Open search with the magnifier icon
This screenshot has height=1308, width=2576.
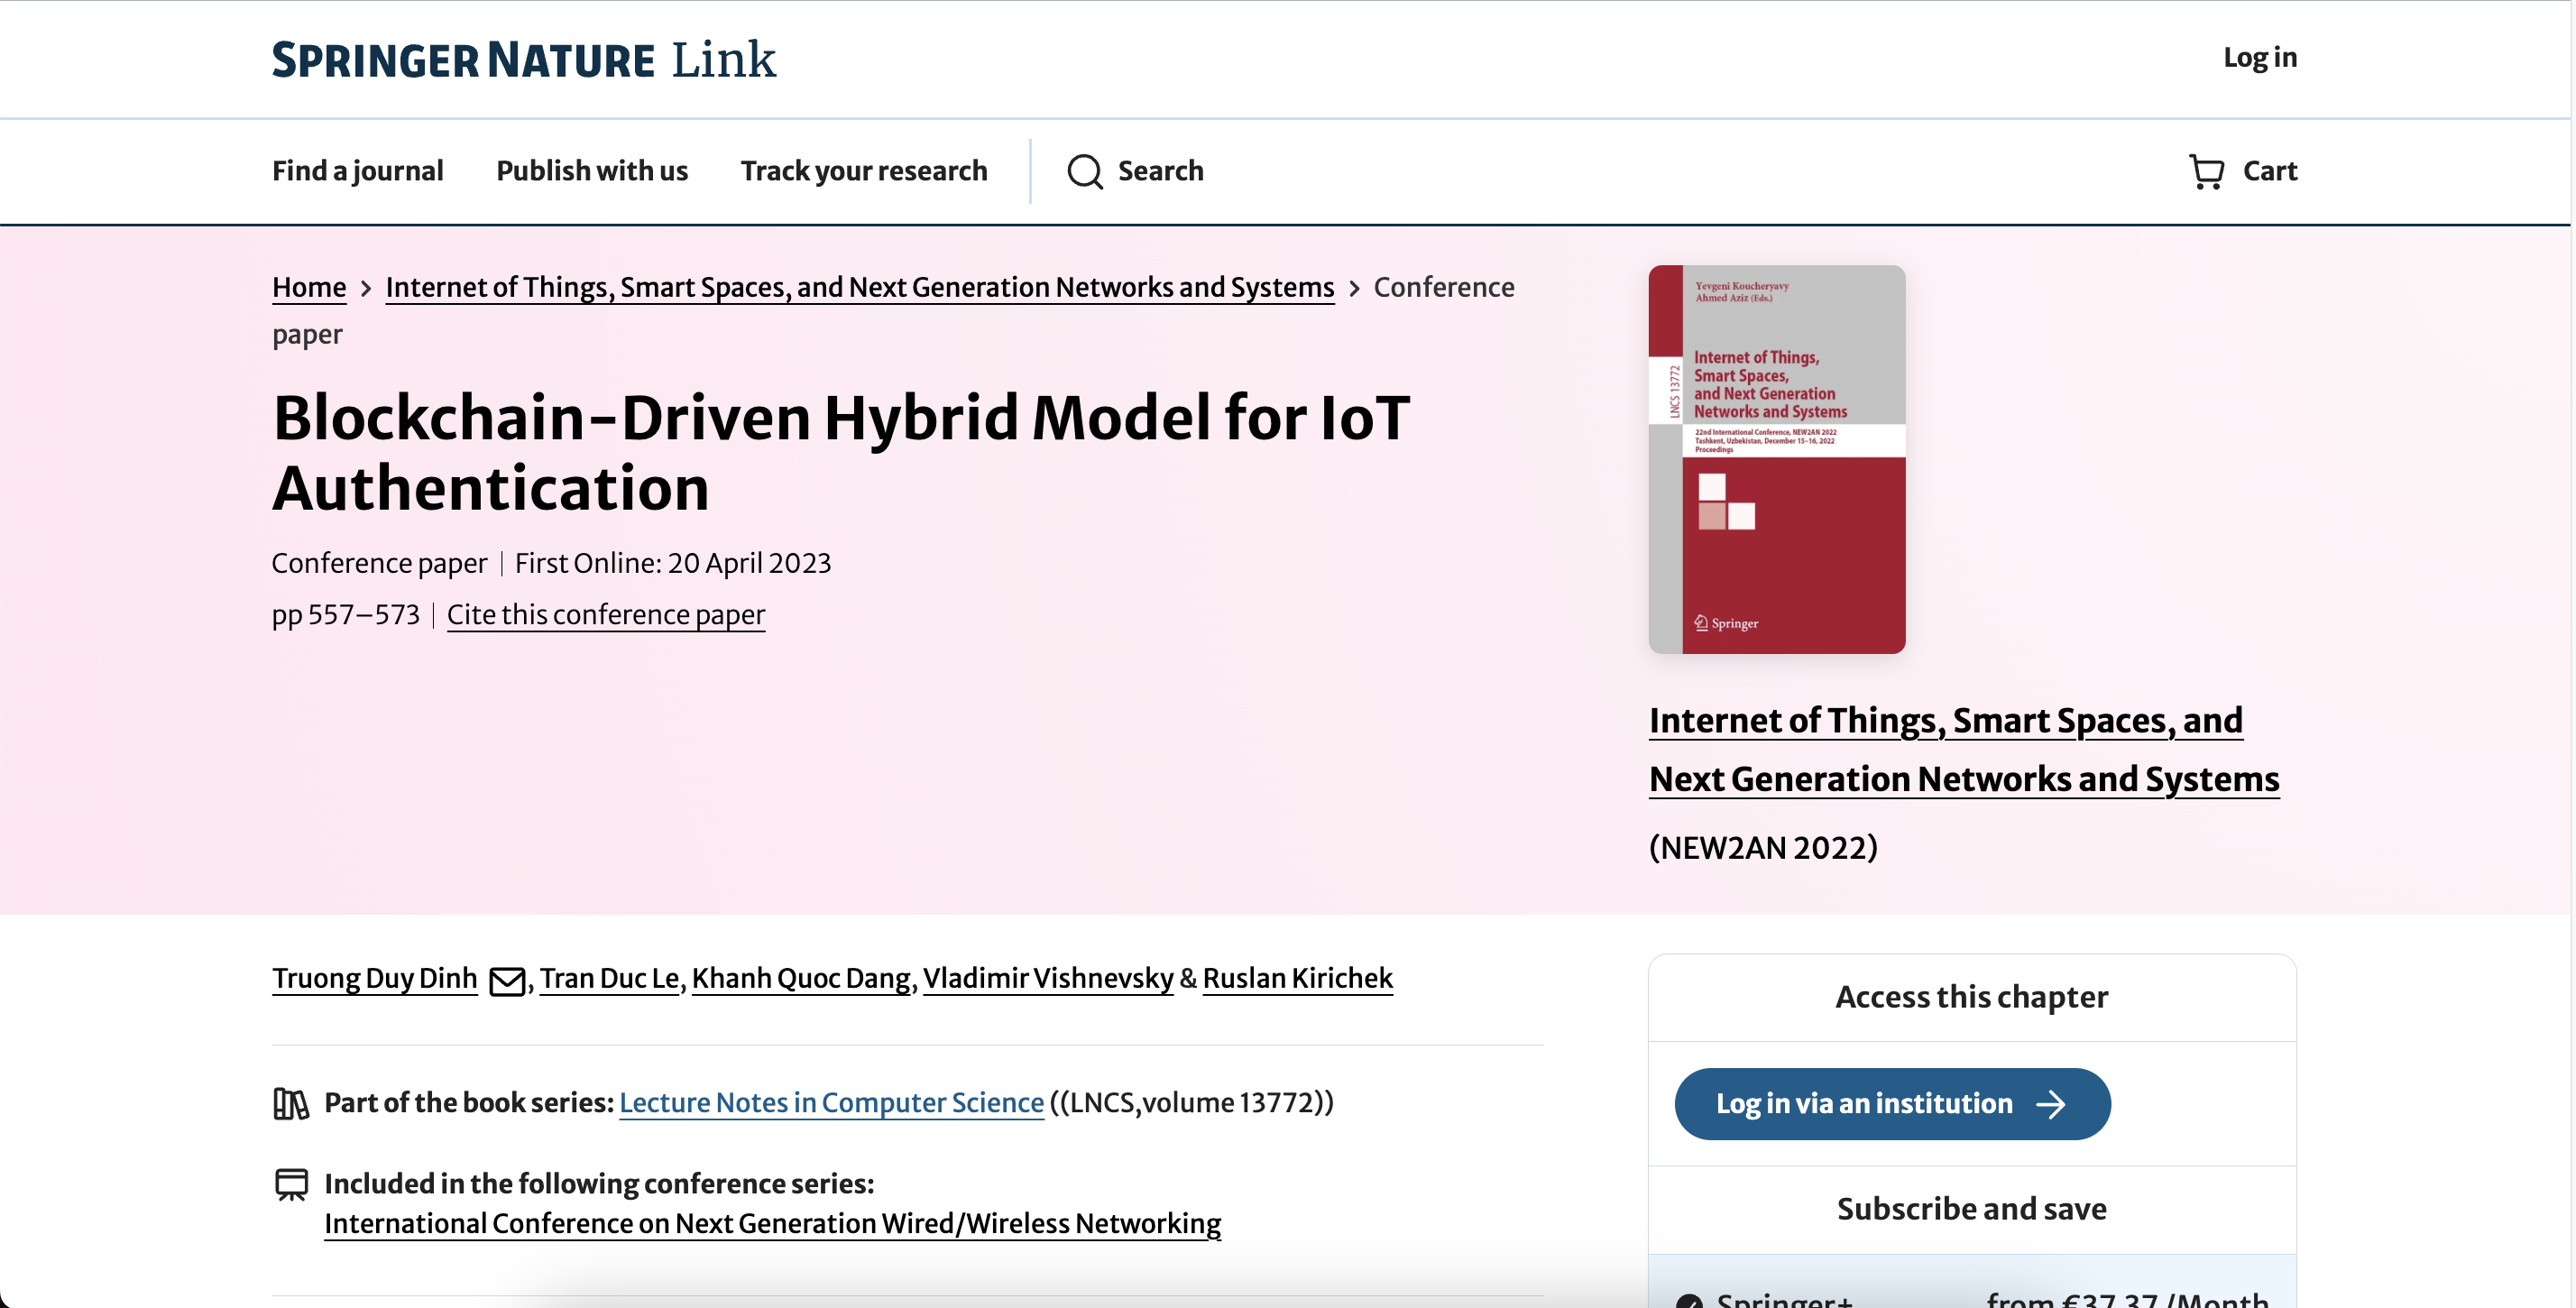(1084, 171)
